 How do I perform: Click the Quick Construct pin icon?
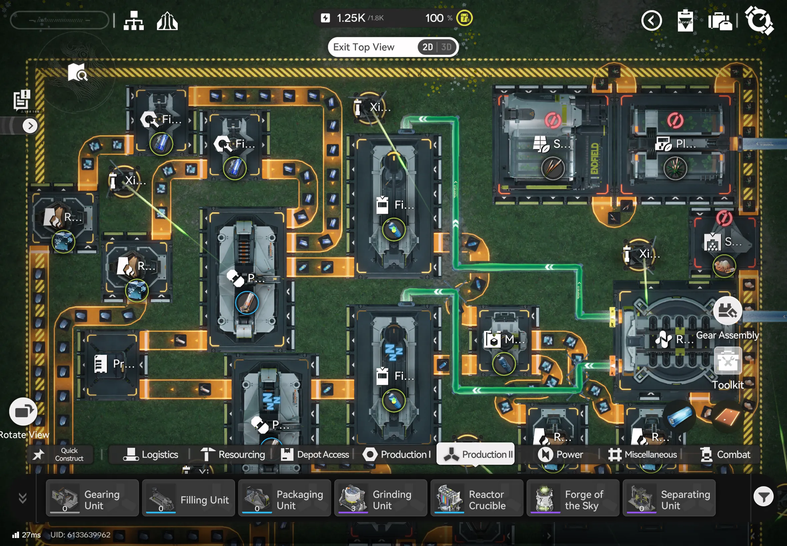coord(38,454)
